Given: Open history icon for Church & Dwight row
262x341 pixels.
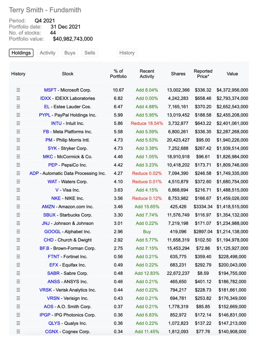Looking at the screenshot, I should tap(18, 240).
